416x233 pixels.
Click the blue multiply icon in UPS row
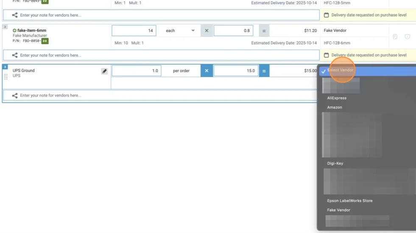(207, 71)
